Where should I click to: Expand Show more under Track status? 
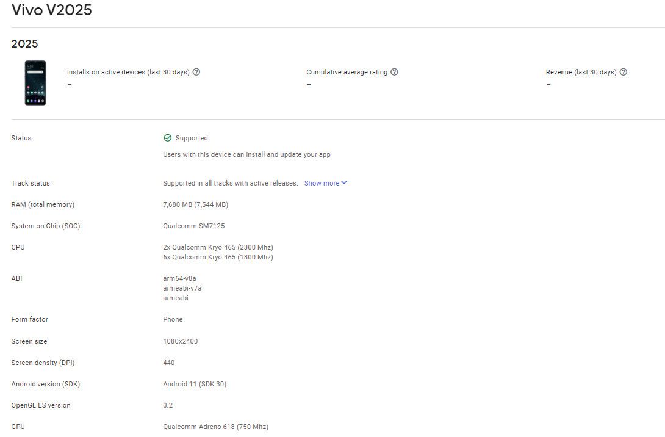325,183
